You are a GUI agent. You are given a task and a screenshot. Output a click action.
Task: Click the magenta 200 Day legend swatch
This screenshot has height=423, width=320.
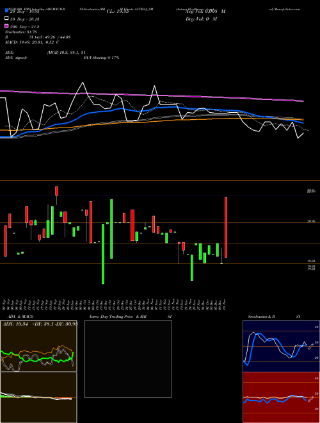(x=6, y=26)
